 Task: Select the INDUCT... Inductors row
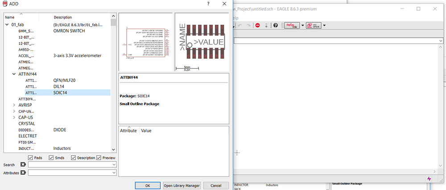64,148
